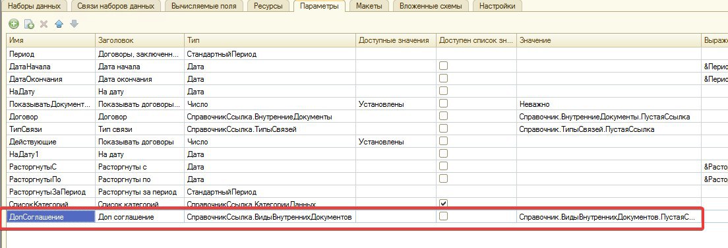The image size is (728, 248).
Task: Select the ТипСвязи name cell
Action: [x=51, y=129]
